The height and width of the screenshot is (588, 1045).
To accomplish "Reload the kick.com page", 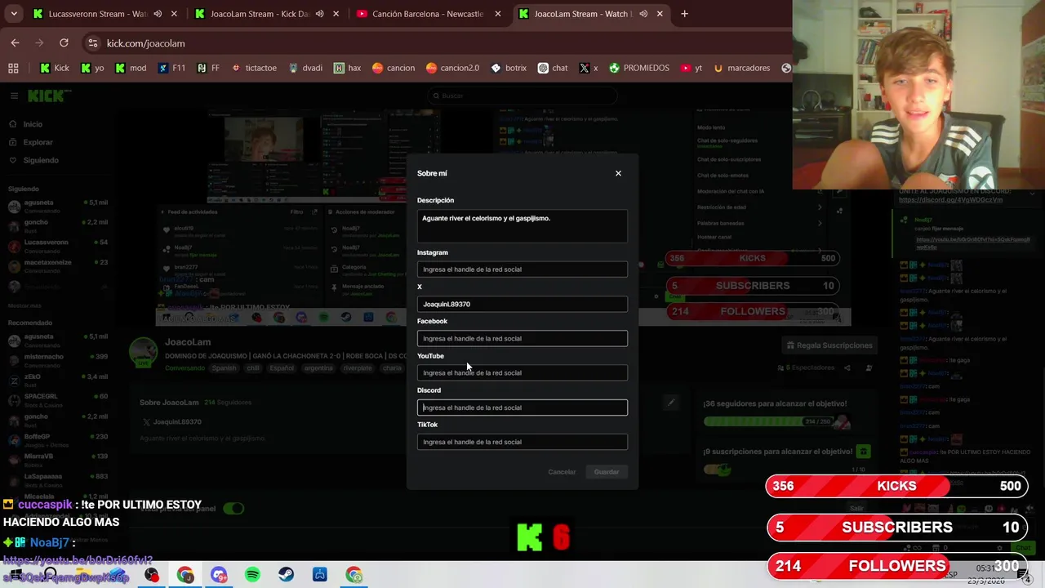I will (64, 43).
